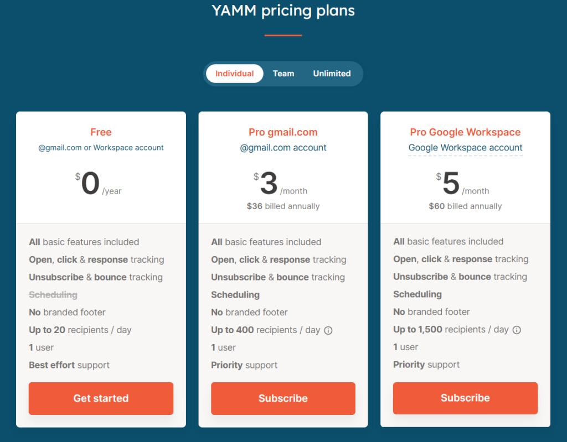Click the '$60 billed annually' text
Image resolution: width=567 pixels, height=442 pixels.
click(x=465, y=206)
